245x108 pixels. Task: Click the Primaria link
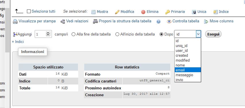[178, 12]
